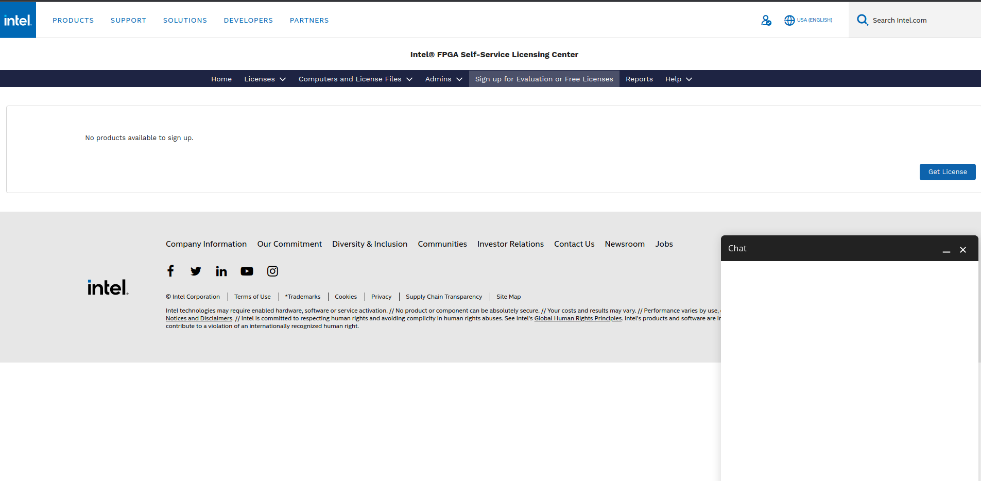This screenshot has width=981, height=481.
Task: Open the Solutions menu
Action: [x=185, y=20]
